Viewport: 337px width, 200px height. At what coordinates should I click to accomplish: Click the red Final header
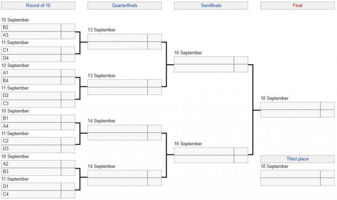tap(297, 6)
